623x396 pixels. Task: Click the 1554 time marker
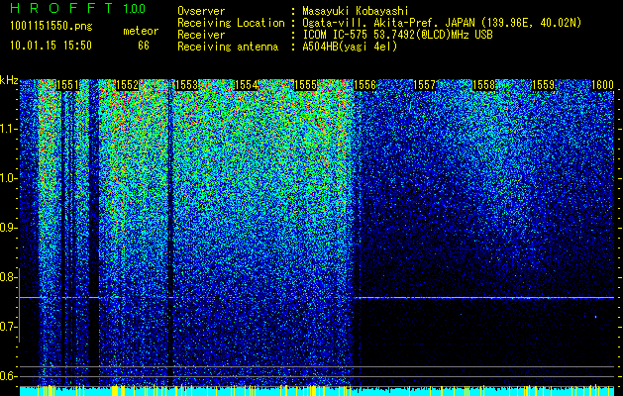[x=246, y=85]
